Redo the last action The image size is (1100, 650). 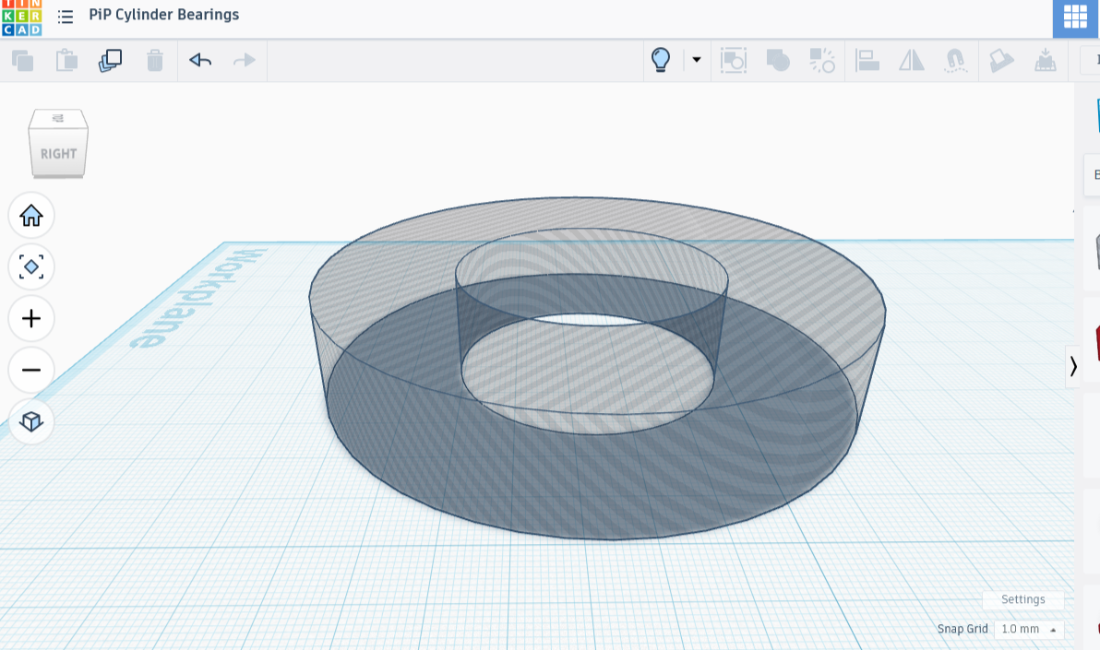point(244,60)
